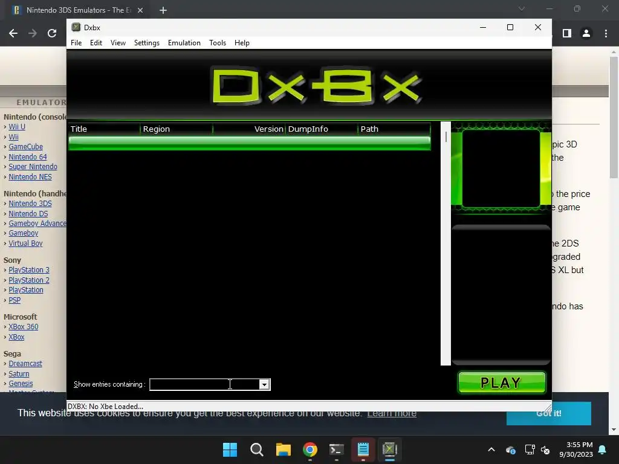Screen dimensions: 619x464
Task: Open the Nintendo 3DS sidebar link
Action: (x=30, y=204)
